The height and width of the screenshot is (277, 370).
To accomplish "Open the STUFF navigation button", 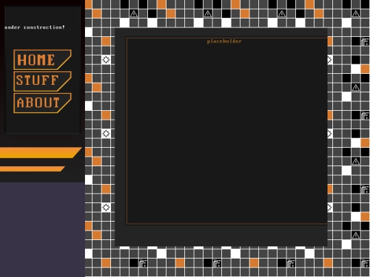I will click(42, 81).
